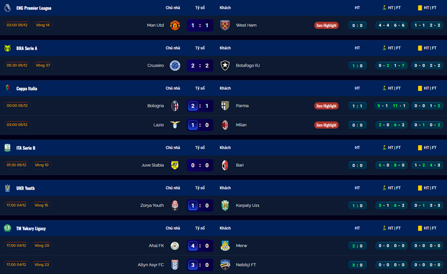447x274 pixels.
Task: Click the Juve Stabia club badge
Action: [174, 165]
